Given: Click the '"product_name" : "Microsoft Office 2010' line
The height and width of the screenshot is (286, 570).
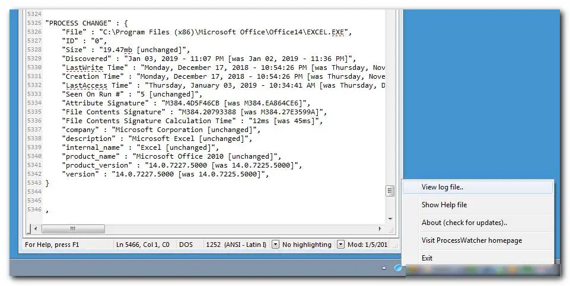Looking at the screenshot, I should (171, 156).
